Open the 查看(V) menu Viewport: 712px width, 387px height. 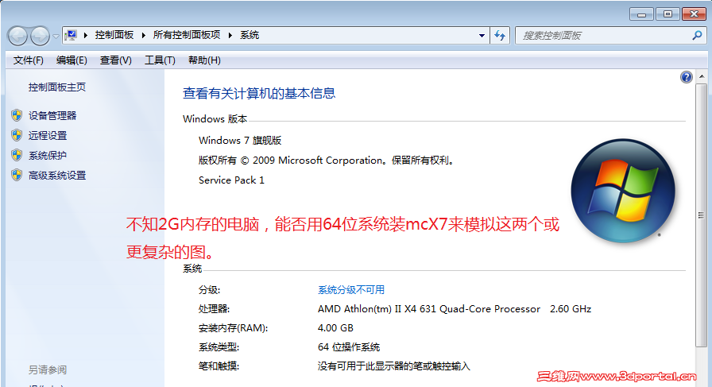116,60
